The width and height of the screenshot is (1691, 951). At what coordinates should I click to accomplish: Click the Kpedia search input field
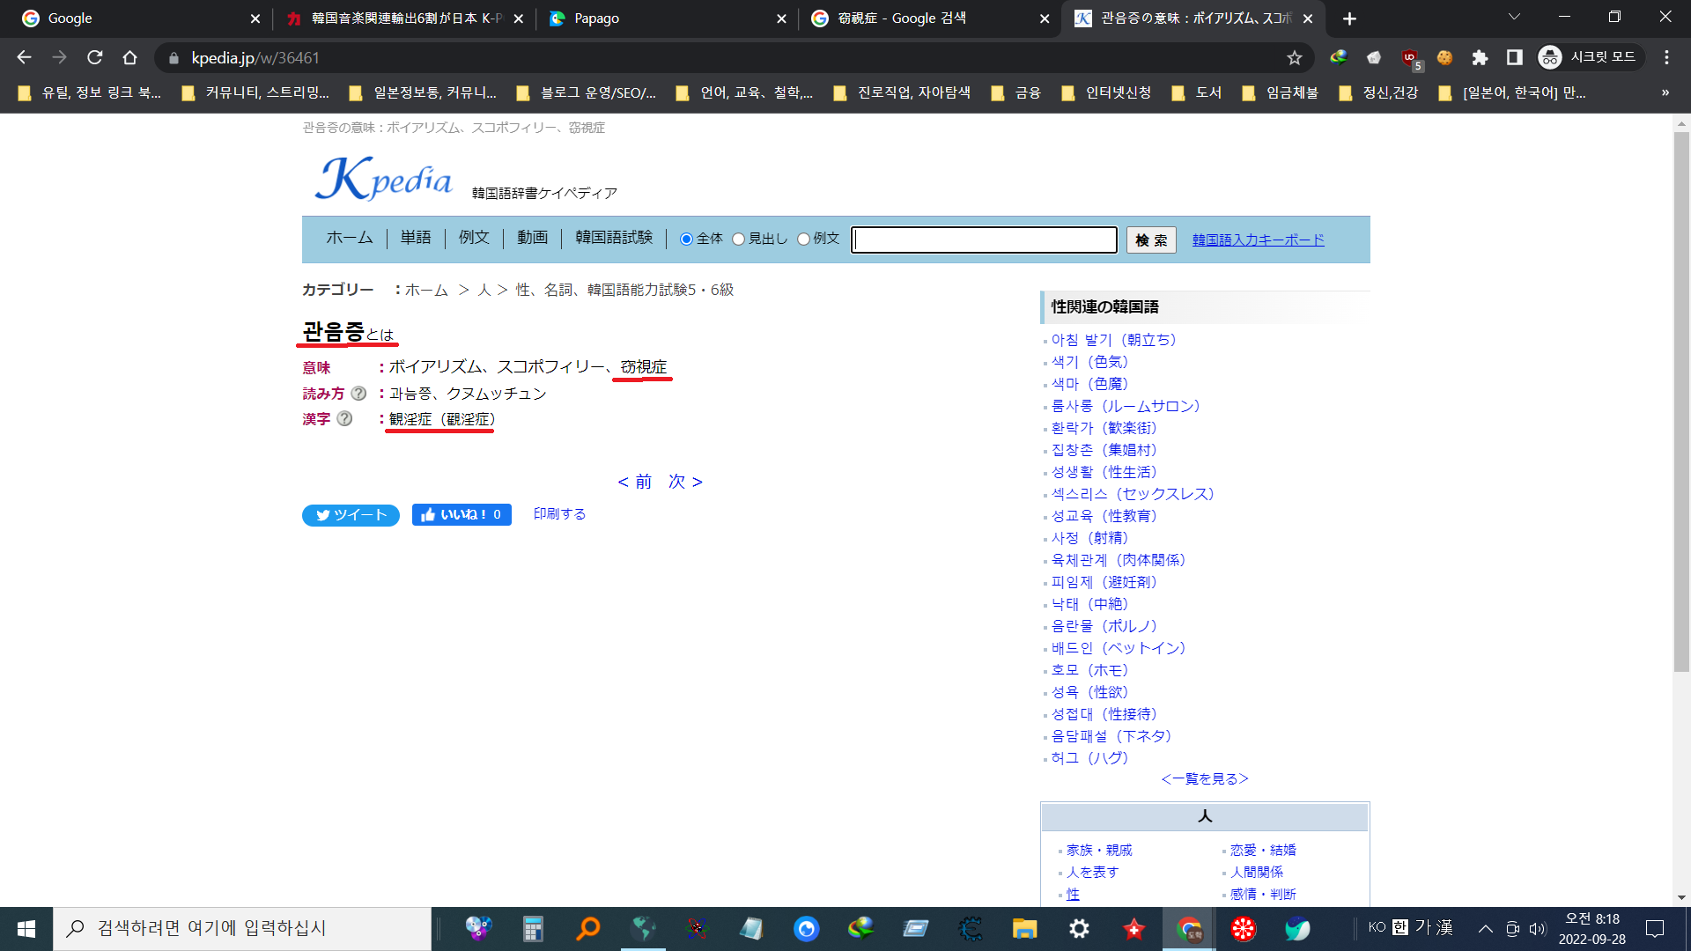pos(984,240)
